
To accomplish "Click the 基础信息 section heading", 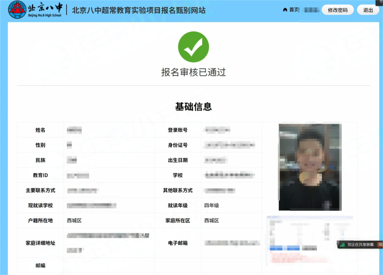I will 194,106.
